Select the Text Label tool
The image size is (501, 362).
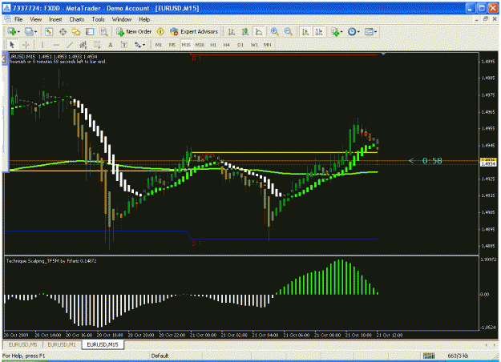[x=124, y=45]
